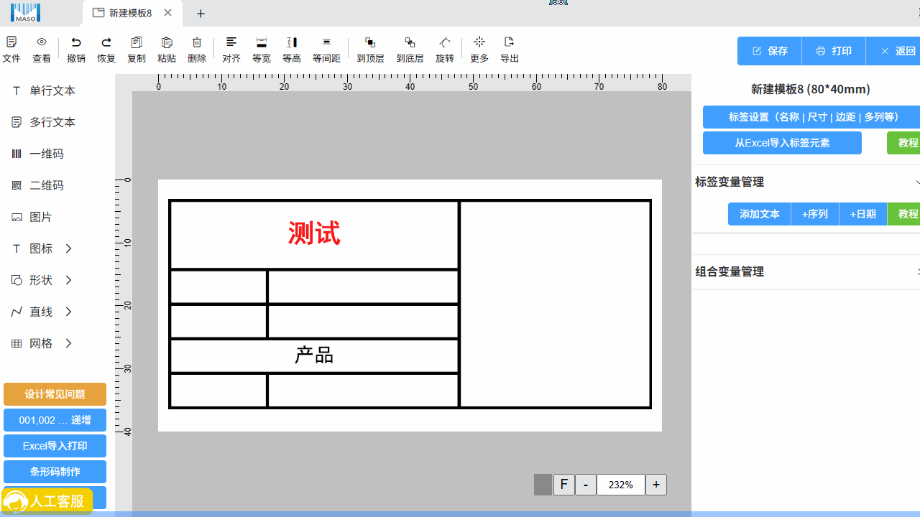Image resolution: width=920 pixels, height=517 pixels.
Task: Export the label using 导出
Action: coord(510,49)
